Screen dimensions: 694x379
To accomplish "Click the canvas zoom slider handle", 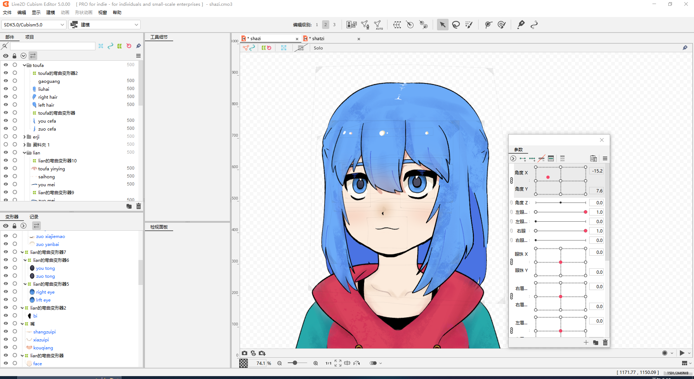I will pyautogui.click(x=295, y=363).
